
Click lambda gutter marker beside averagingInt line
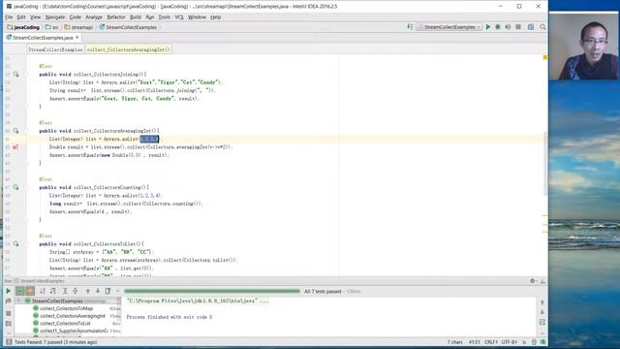click(x=15, y=146)
